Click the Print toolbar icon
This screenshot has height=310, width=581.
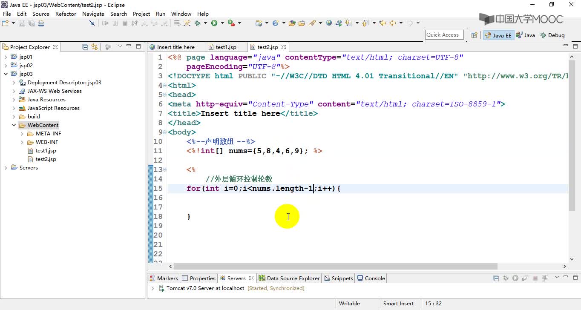point(41,23)
